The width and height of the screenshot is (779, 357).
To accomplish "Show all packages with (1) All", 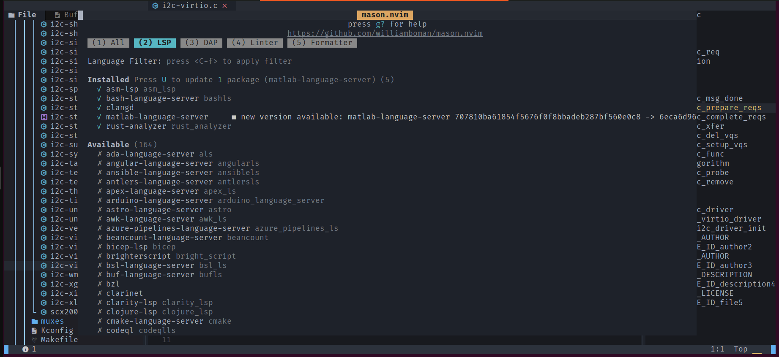I will pos(108,43).
